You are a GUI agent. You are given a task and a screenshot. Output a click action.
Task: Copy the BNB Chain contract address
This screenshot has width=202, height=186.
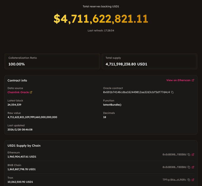point(189,167)
